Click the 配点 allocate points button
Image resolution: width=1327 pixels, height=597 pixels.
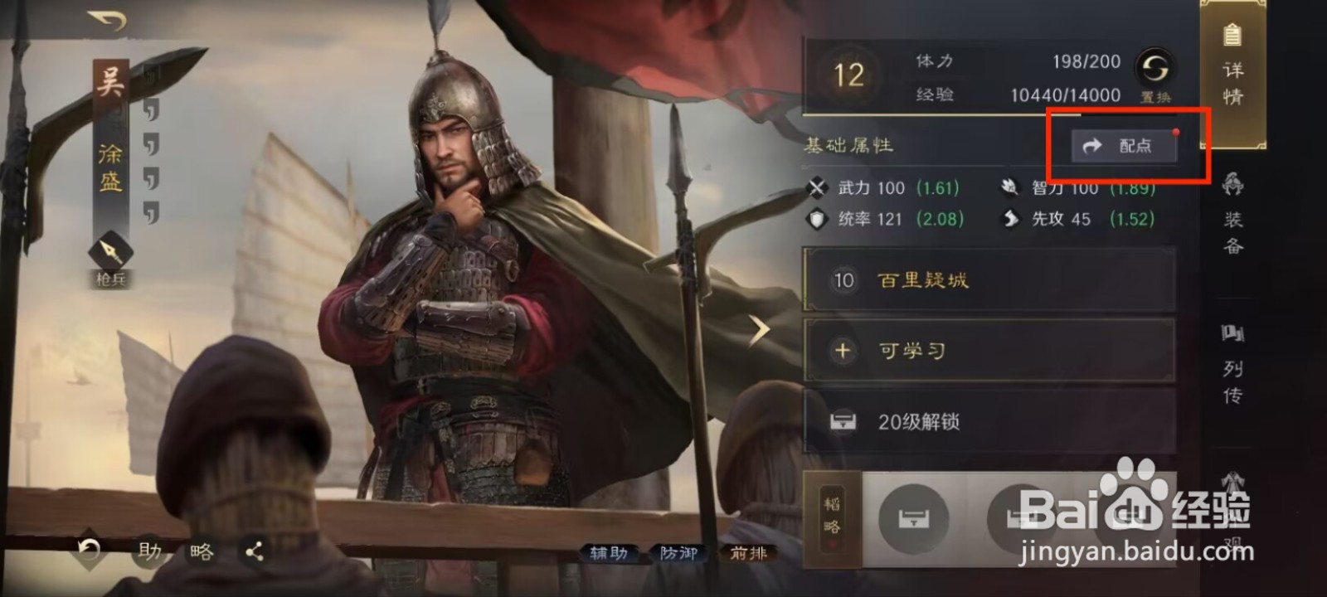(x=1125, y=146)
